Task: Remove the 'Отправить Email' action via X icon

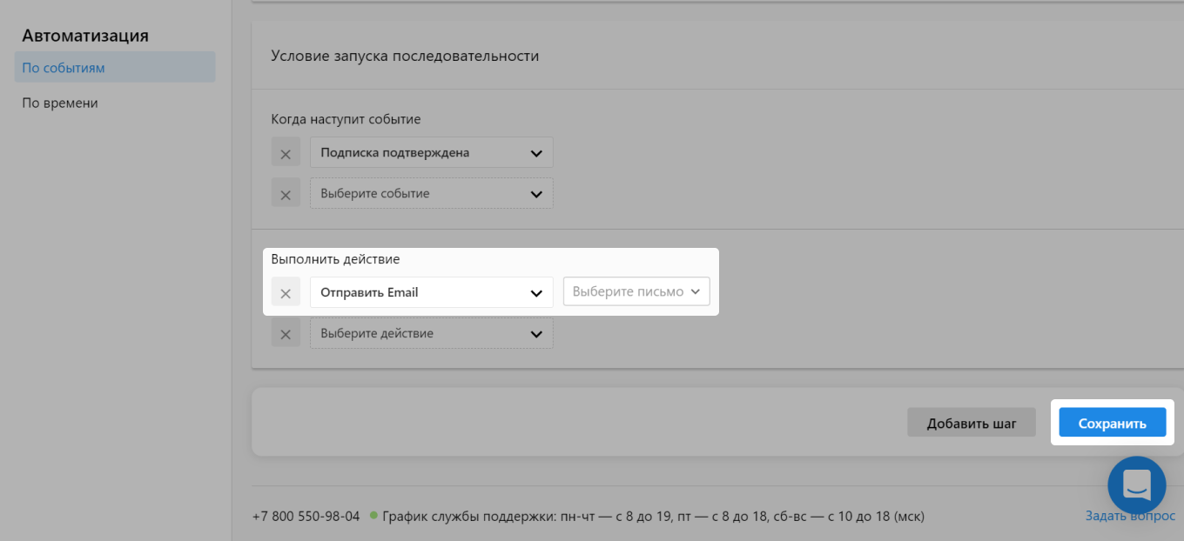Action: coord(286,291)
